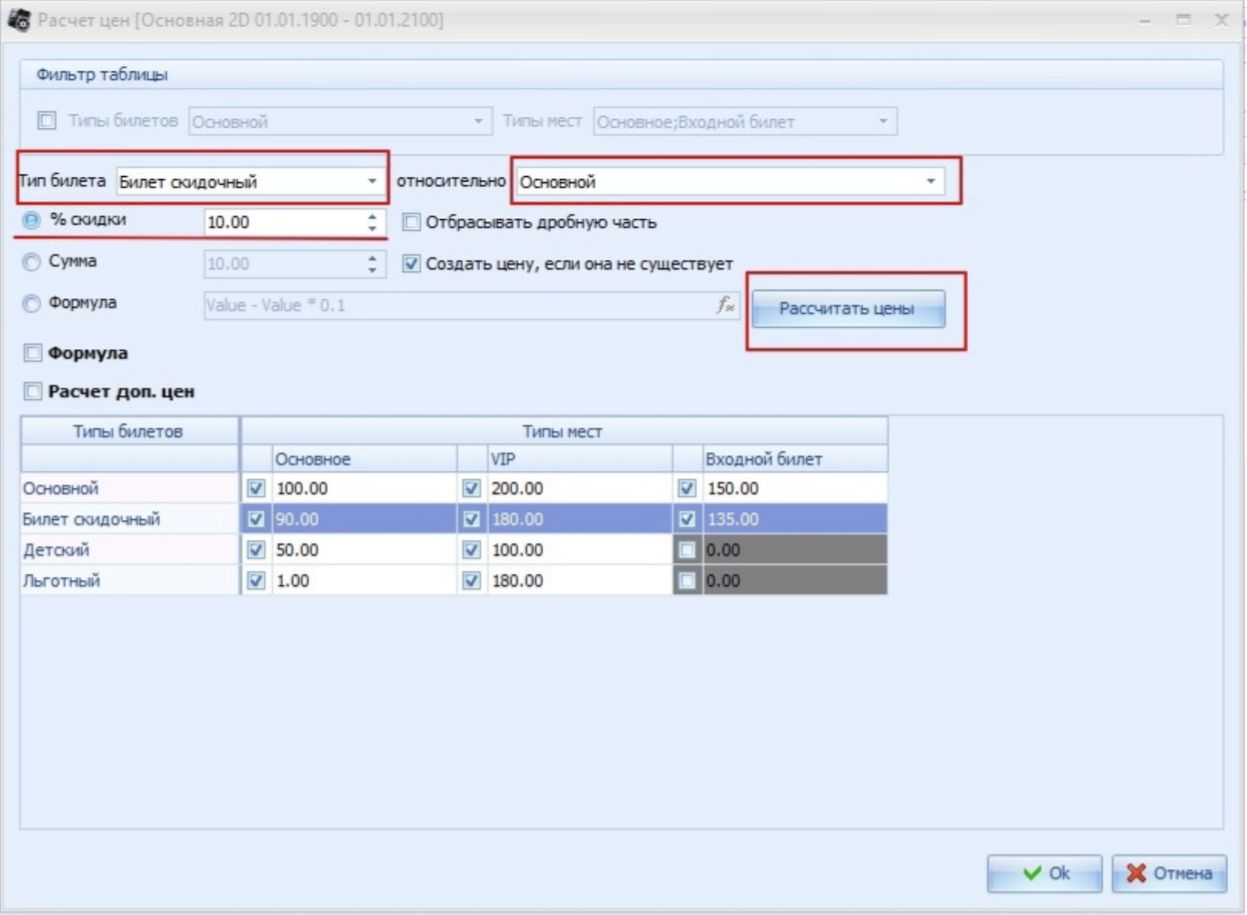Image resolution: width=1247 pixels, height=915 pixels.
Task: Select the Формула radio button
Action: pos(31,303)
